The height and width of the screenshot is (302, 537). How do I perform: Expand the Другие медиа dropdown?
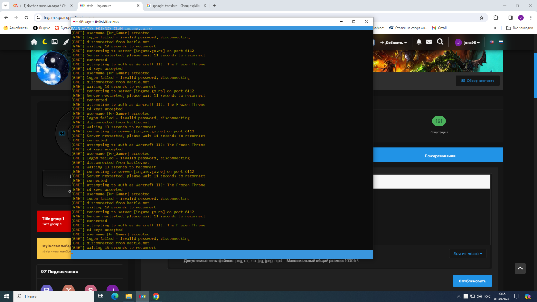point(468,254)
